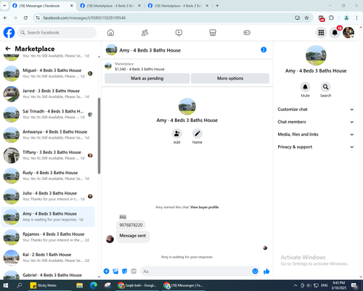Open the Facebook menu grid icon
Screen dimensions: 363x291
point(321,33)
